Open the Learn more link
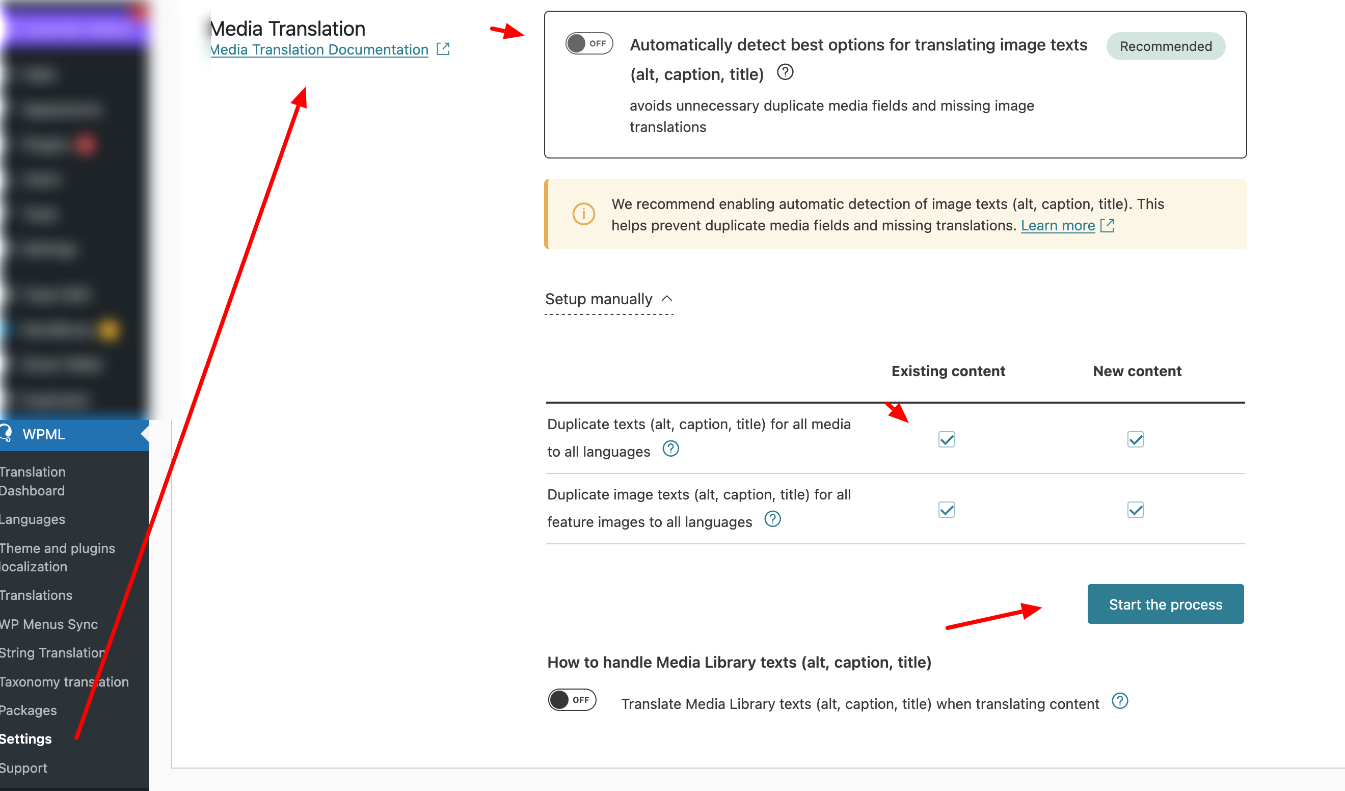The width and height of the screenshot is (1345, 791). coord(1057,226)
